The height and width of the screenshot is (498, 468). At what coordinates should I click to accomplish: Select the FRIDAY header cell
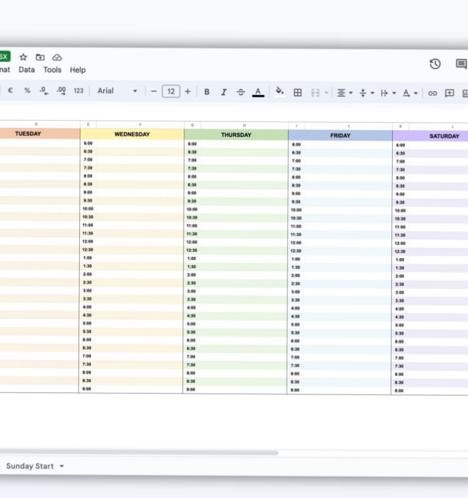[340, 136]
